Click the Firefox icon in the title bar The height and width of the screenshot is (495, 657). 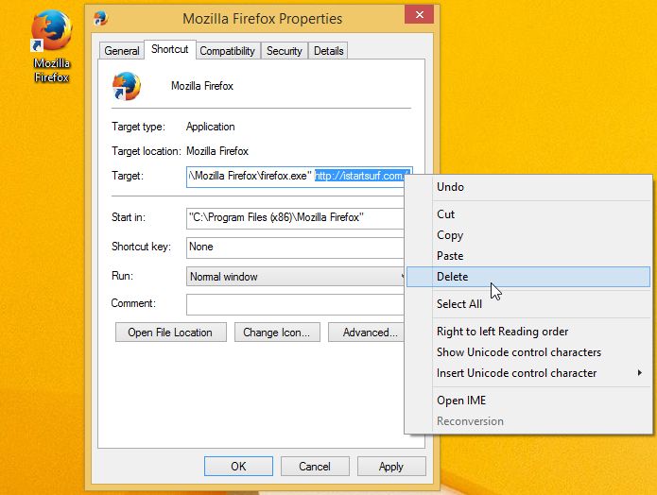[x=100, y=19]
